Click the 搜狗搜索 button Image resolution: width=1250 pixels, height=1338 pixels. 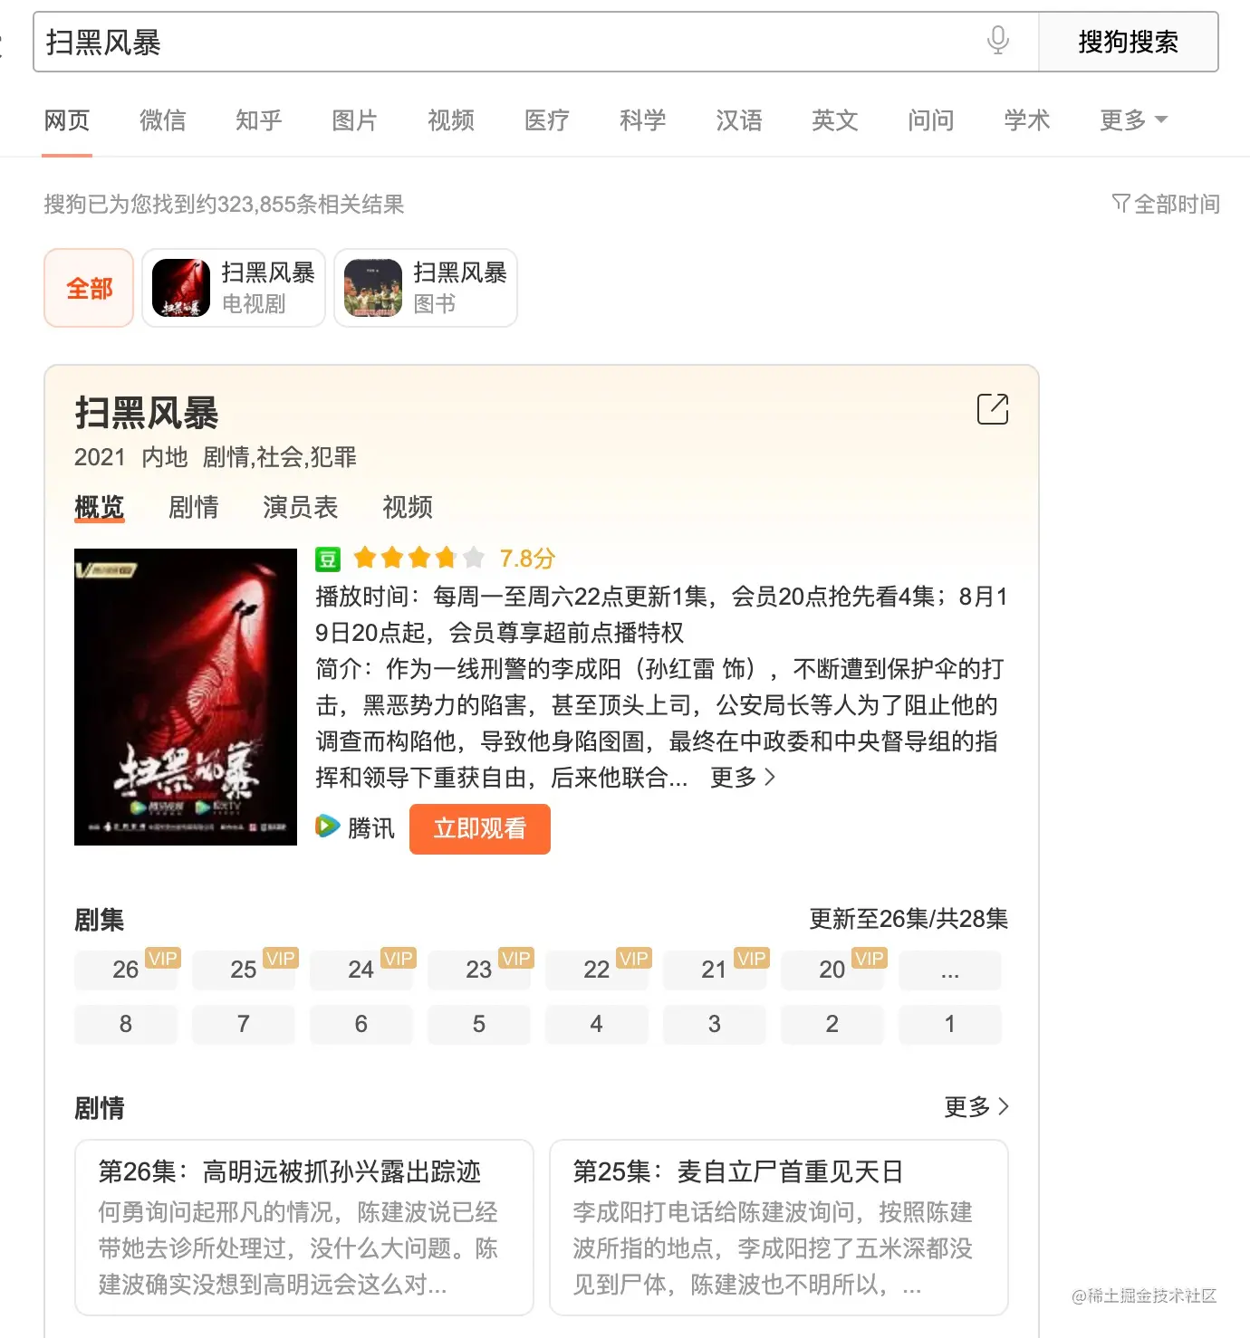[1128, 42]
